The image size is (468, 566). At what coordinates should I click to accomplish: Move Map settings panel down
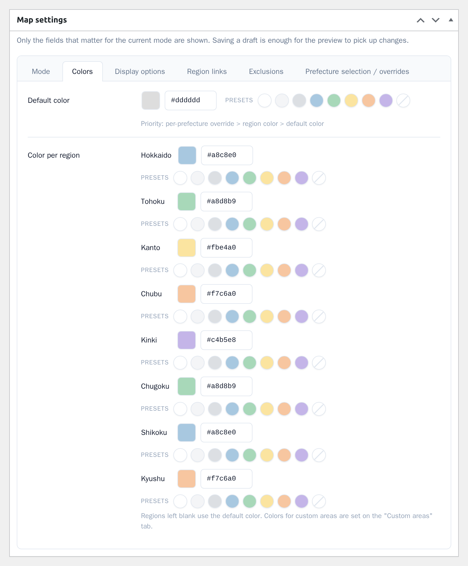click(436, 20)
